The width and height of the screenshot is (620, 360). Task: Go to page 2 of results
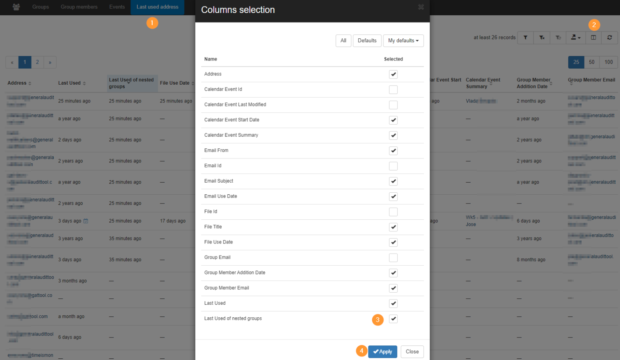pyautogui.click(x=37, y=62)
